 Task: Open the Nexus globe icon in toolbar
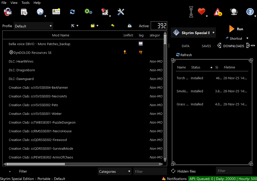point(40,12)
